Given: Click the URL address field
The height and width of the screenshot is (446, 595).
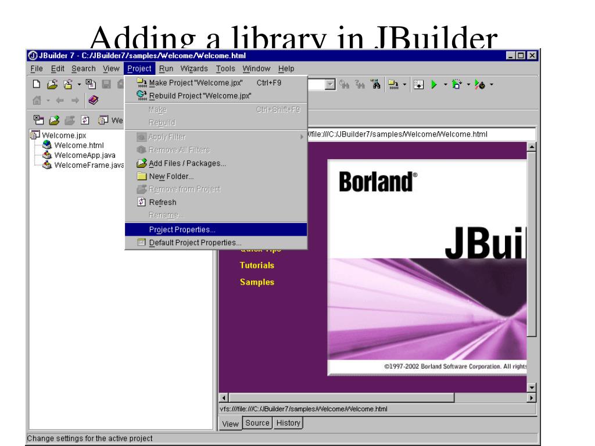Looking at the screenshot, I should click(x=421, y=134).
